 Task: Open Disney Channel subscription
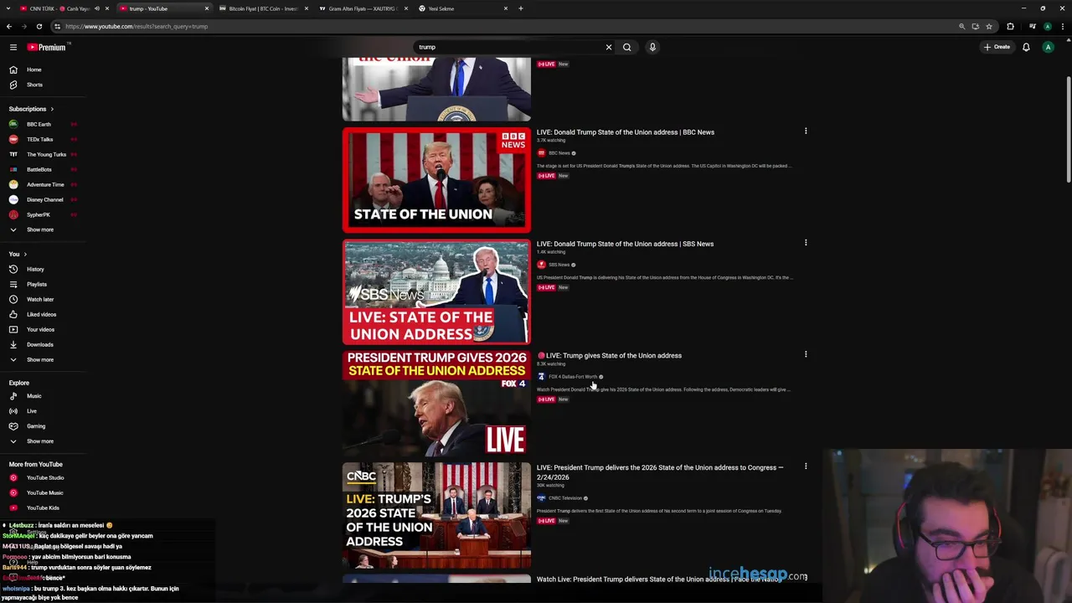click(x=44, y=199)
